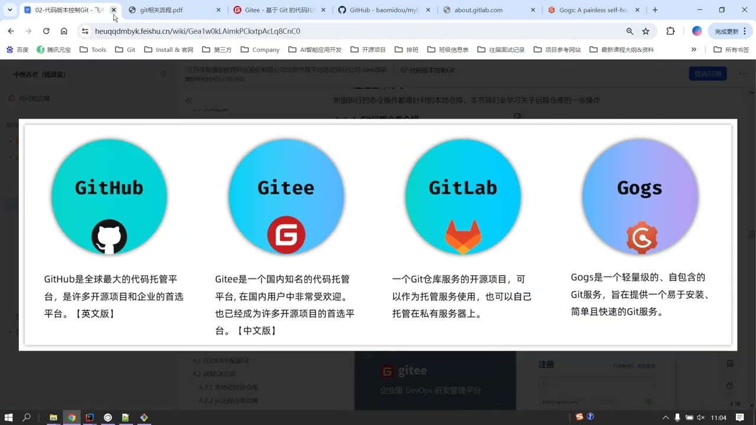
Task: Expand the Company bookmark folder
Action: tap(259, 50)
